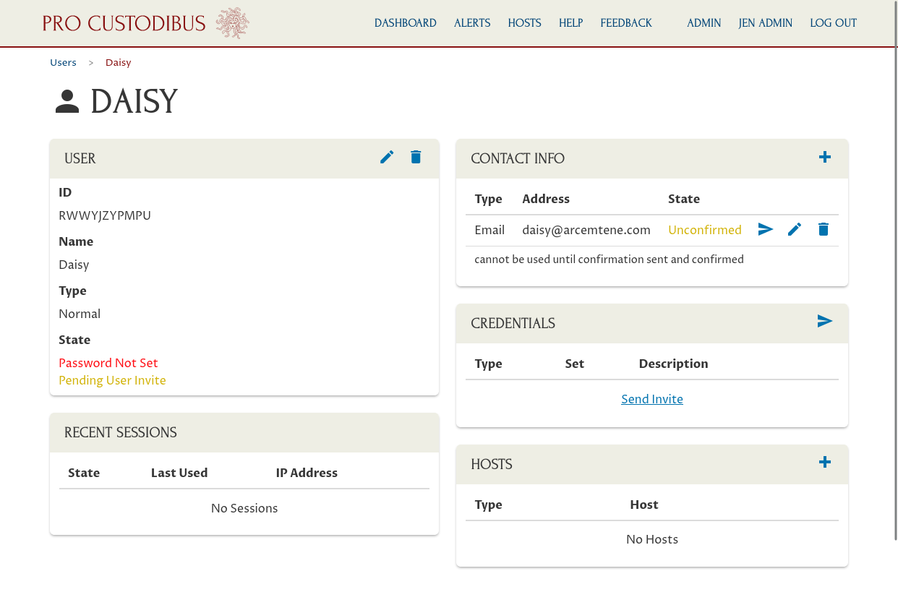Click the DAISY page heading

tap(134, 102)
